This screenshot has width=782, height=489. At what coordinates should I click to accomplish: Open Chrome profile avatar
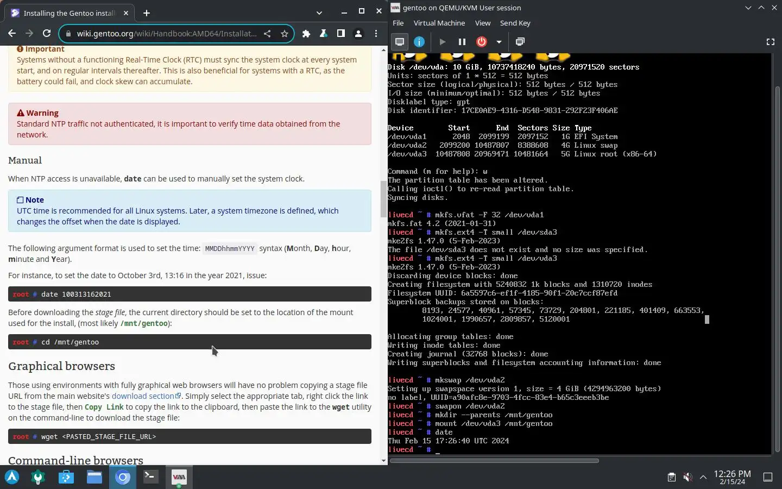tap(358, 34)
